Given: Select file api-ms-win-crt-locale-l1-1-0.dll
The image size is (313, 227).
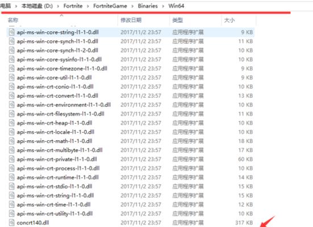Looking at the screenshot, I should coord(56,132).
